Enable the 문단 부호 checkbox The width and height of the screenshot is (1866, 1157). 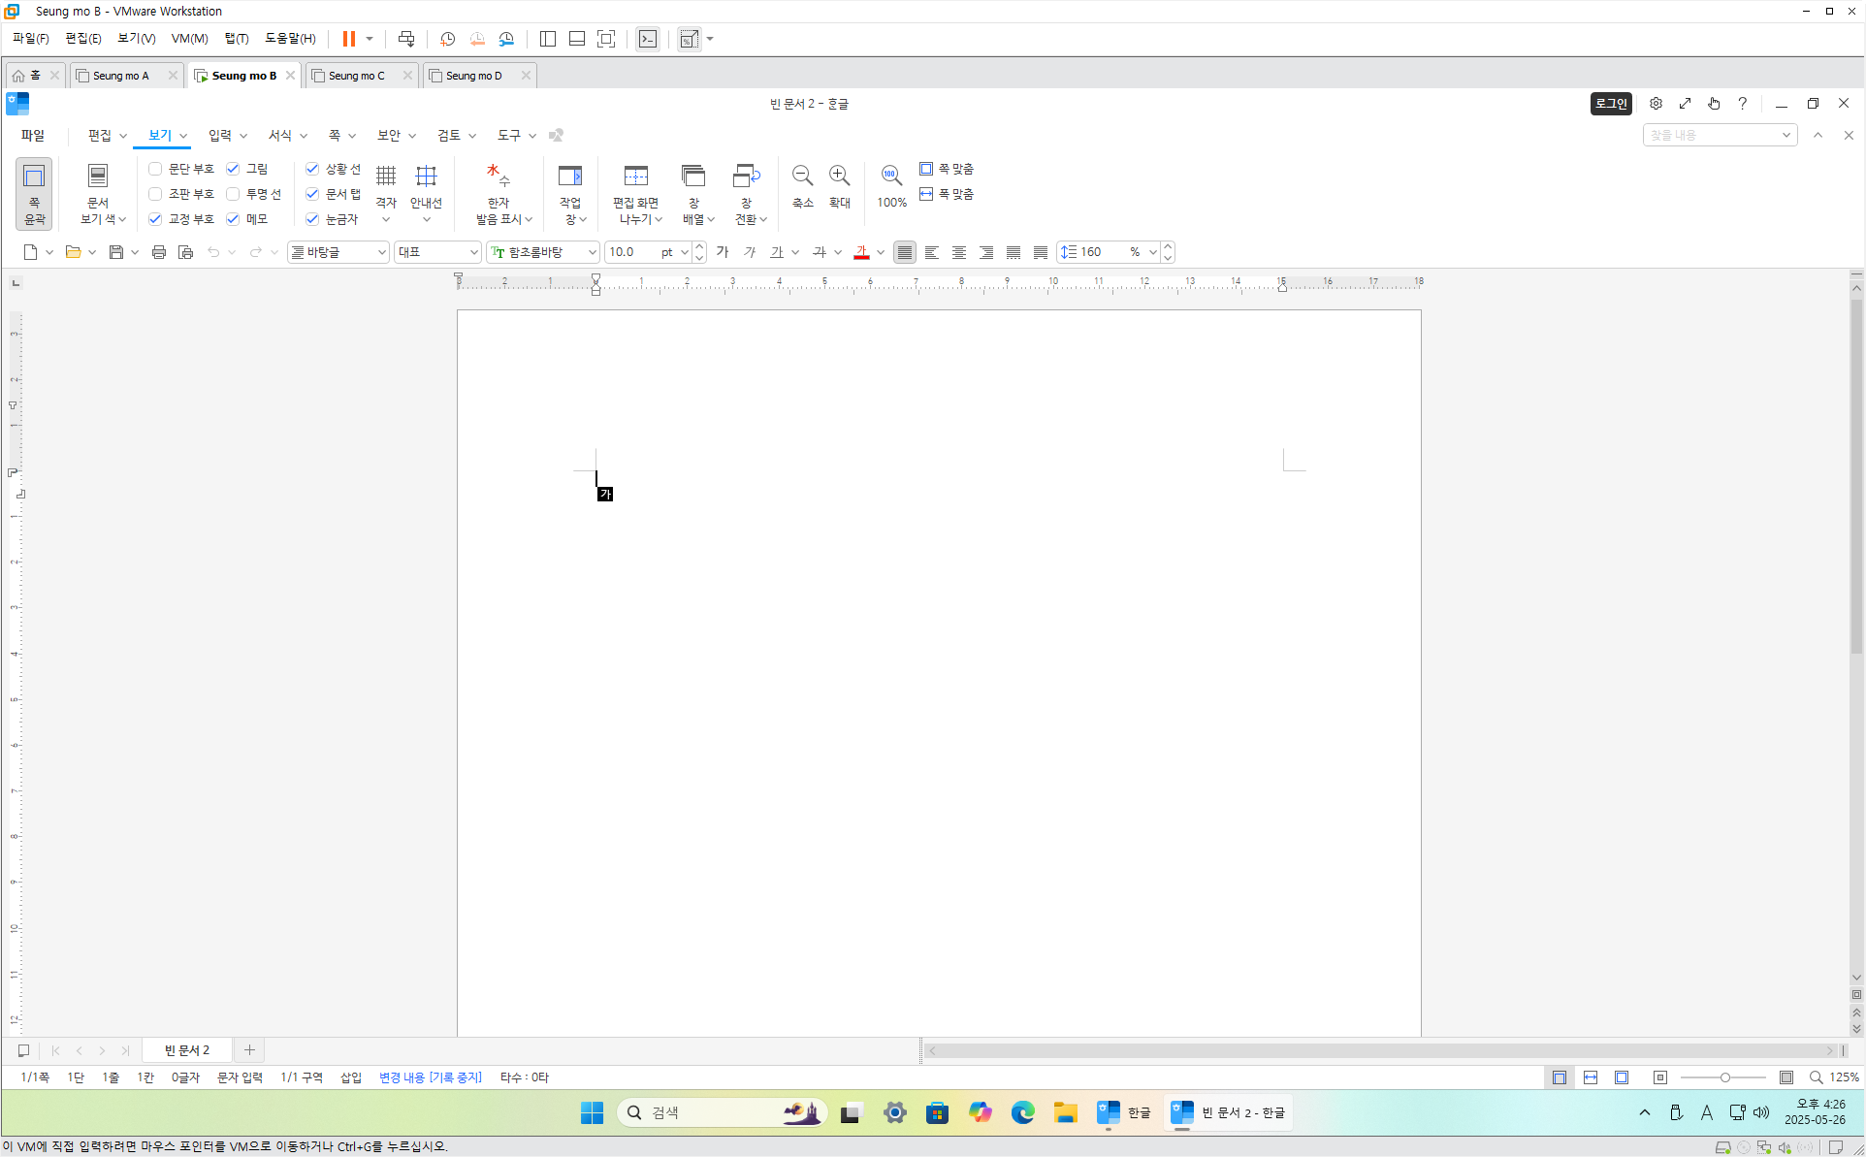[x=155, y=169]
